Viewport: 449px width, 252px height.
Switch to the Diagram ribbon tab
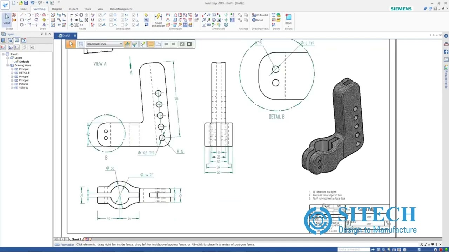click(57, 9)
